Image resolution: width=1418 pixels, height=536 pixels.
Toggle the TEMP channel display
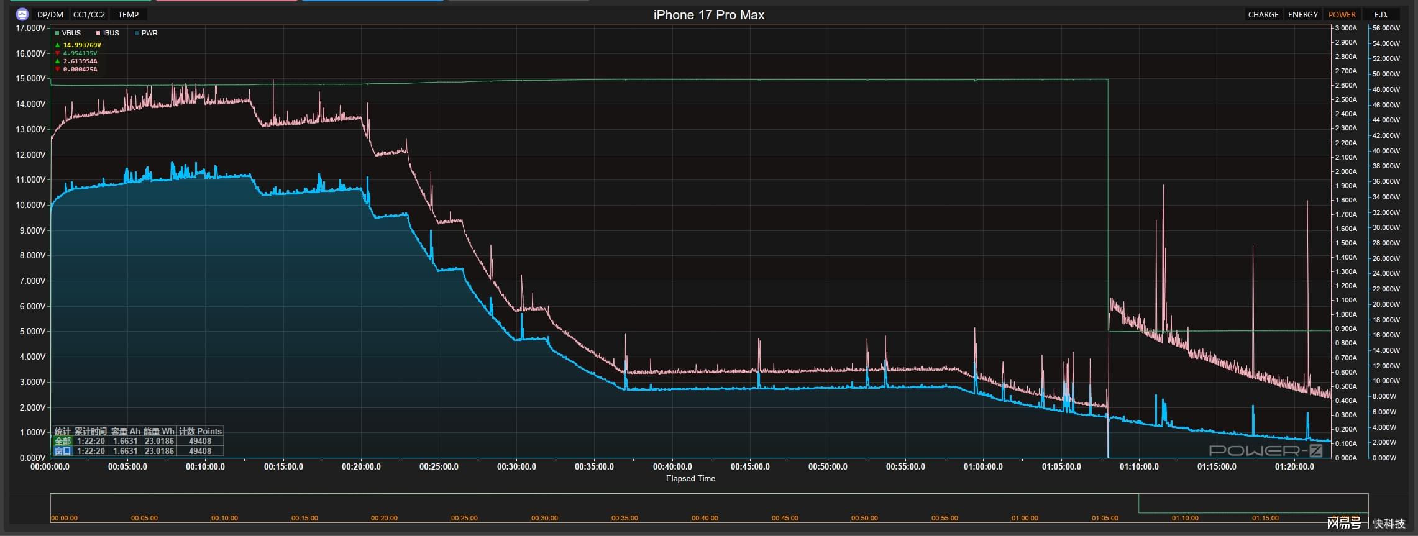pos(128,14)
